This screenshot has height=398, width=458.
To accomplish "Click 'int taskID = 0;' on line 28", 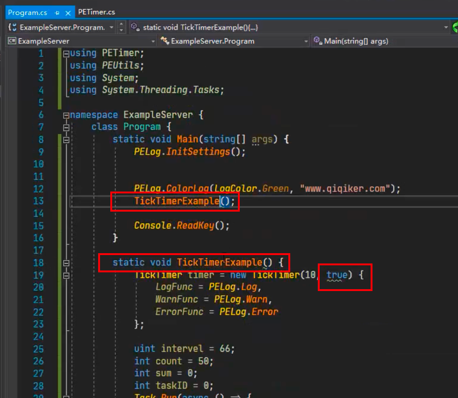I will click(174, 386).
